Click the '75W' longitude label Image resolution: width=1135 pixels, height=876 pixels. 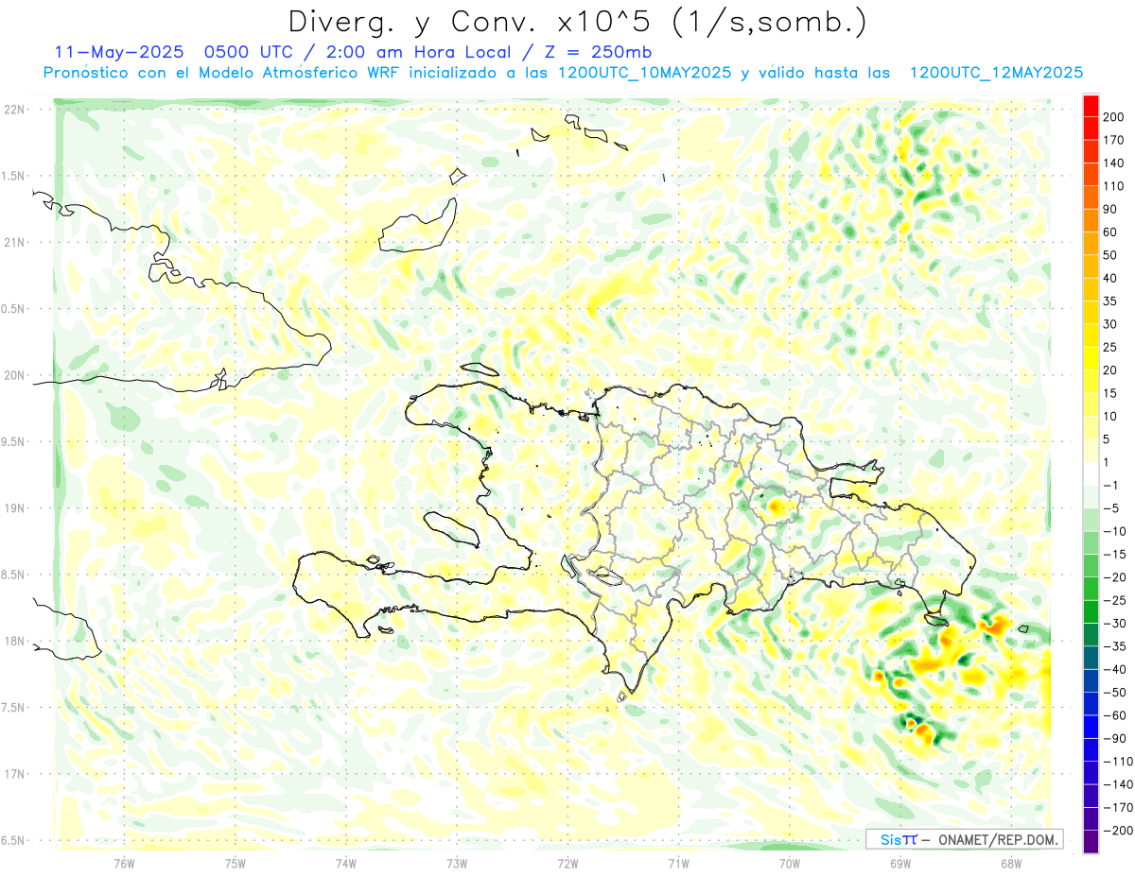(x=235, y=863)
